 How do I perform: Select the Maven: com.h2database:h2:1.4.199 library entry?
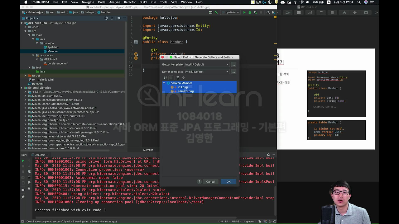pyautogui.click(x=55, y=104)
